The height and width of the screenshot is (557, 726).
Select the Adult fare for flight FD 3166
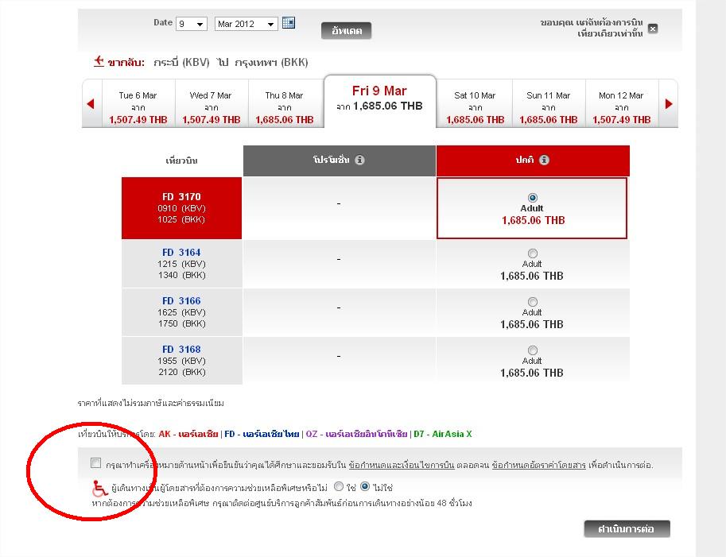click(533, 302)
